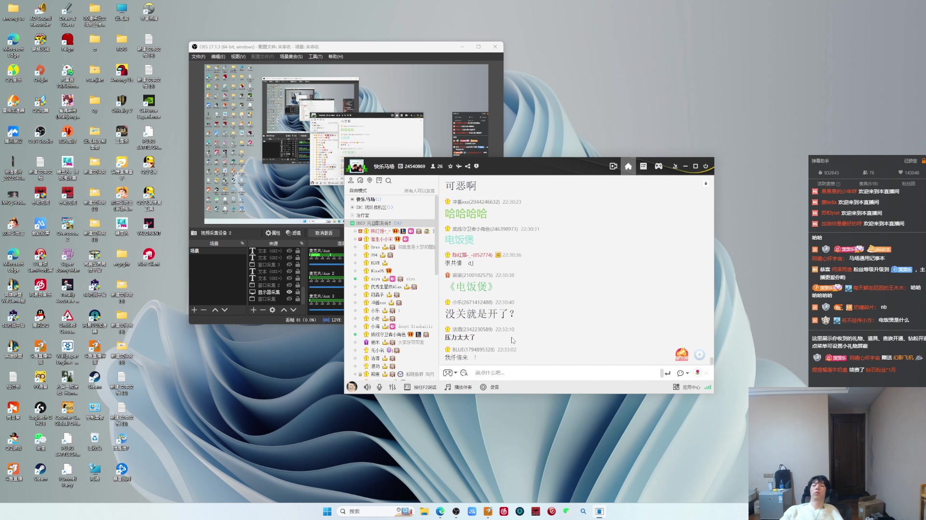
Task: Adjust the 麦克风/Aux 2 volume slider
Action: [x=327, y=287]
